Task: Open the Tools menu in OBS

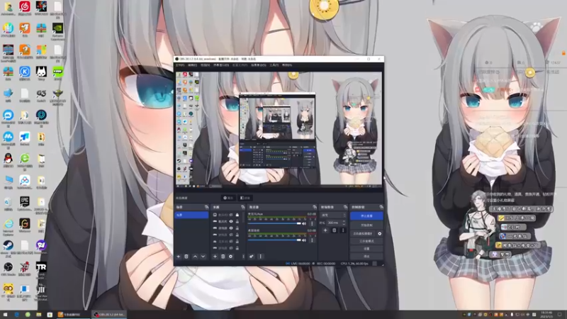Action: [x=274, y=65]
